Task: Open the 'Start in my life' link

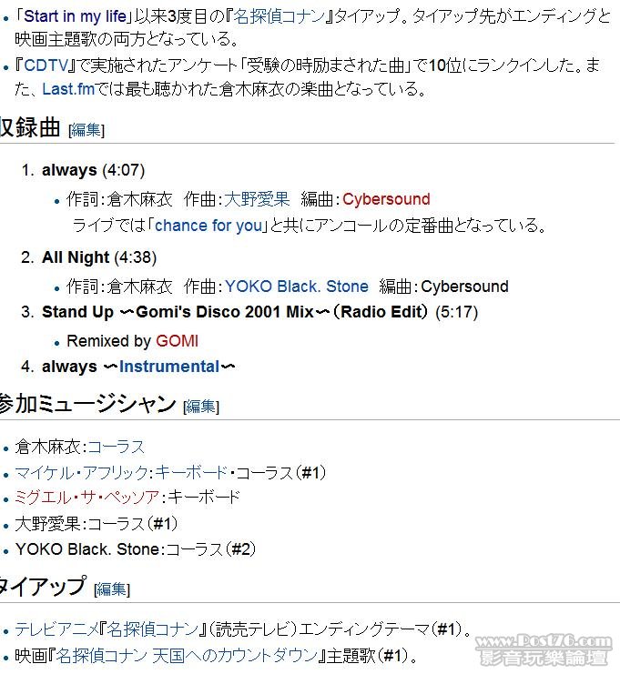Action: [x=75, y=16]
